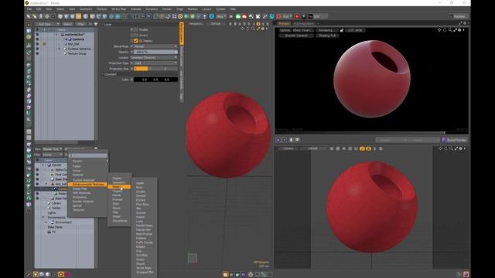Click the rotate icon in camera viewport
The width and height of the screenshot is (495, 278).
click(x=445, y=148)
